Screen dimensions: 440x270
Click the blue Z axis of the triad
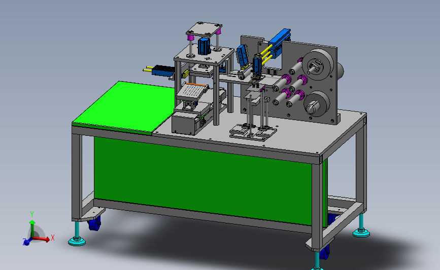click(x=27, y=242)
